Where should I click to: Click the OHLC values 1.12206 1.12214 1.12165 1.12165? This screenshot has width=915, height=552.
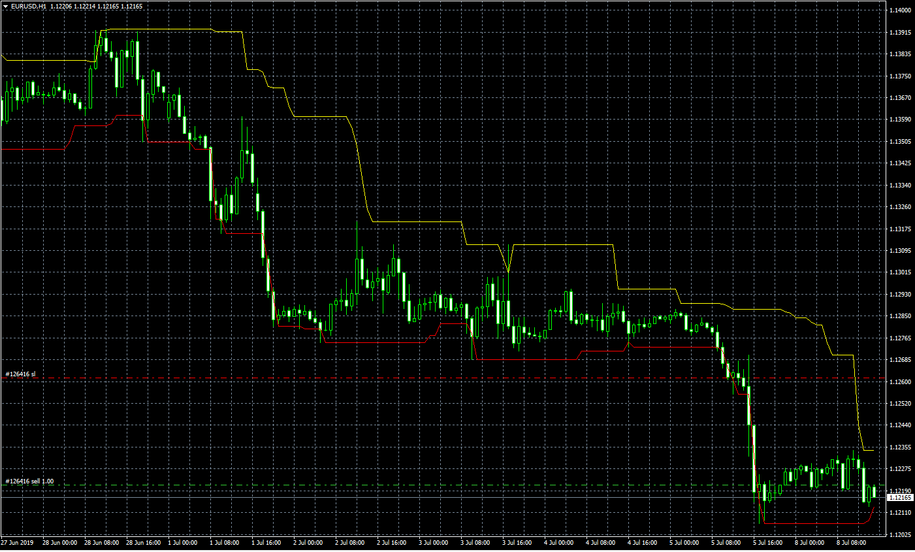tap(96, 7)
